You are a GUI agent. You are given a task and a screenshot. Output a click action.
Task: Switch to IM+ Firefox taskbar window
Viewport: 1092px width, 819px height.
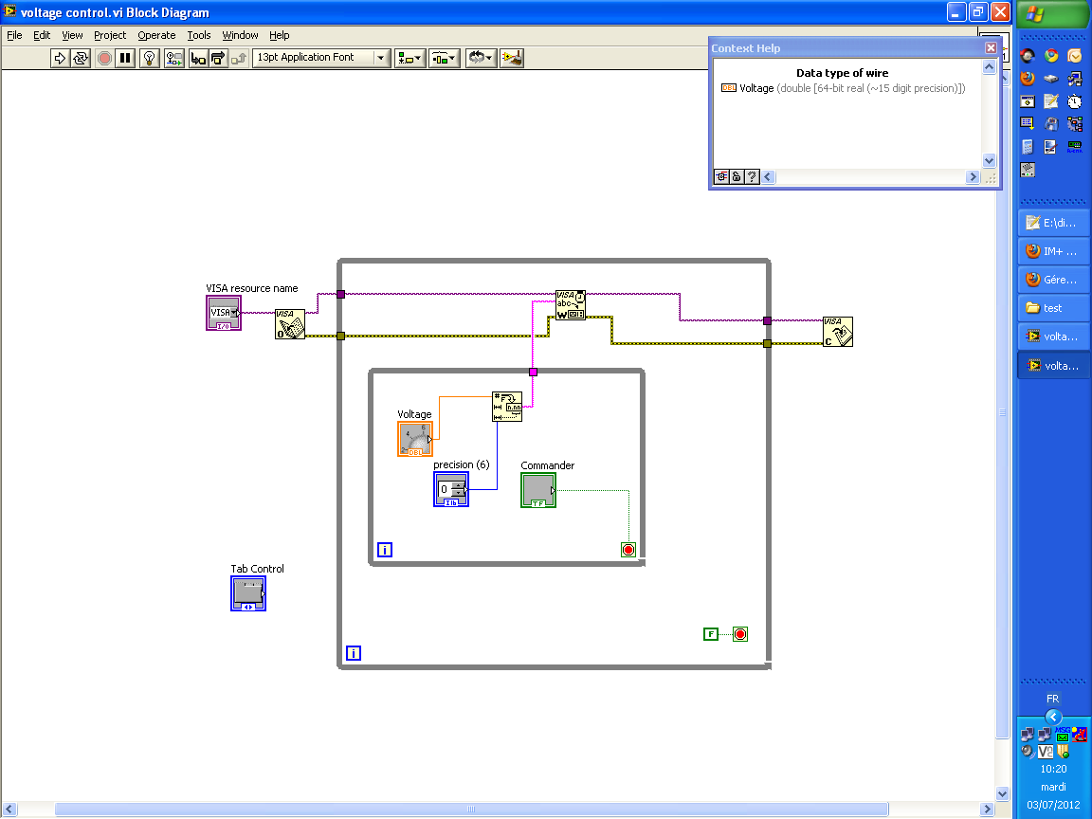pos(1053,251)
